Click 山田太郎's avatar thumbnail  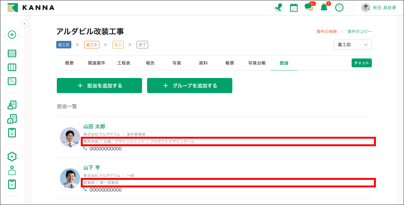click(x=70, y=137)
